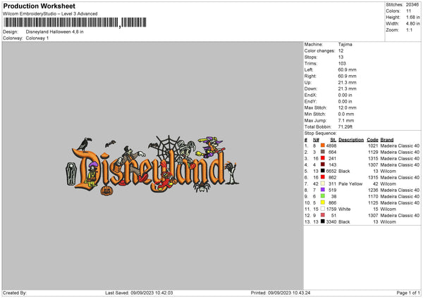
Task: Click the dark red swatch beside stitch count 143
Action: 323,164
